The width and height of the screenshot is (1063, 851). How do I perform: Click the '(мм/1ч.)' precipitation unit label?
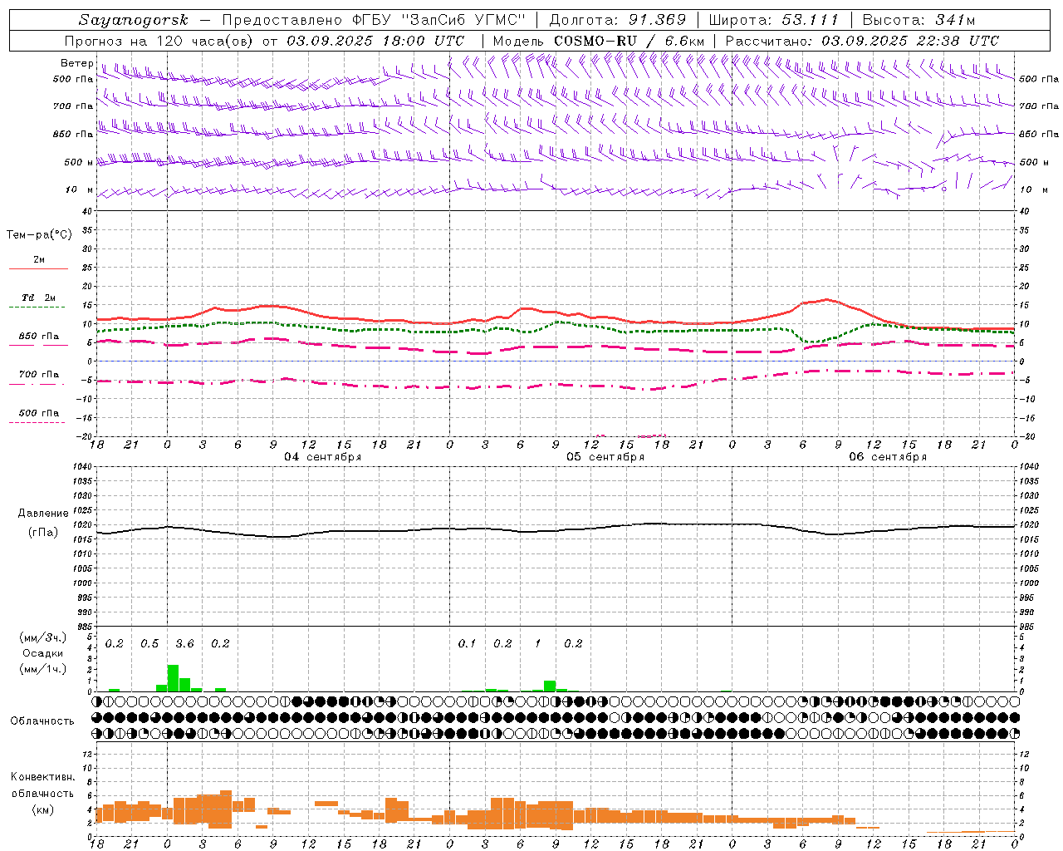point(43,669)
